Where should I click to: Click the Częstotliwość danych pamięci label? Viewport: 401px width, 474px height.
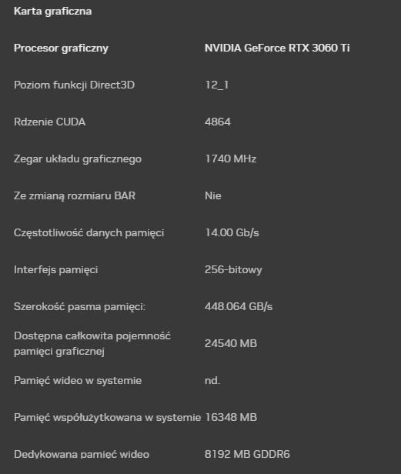point(89,232)
